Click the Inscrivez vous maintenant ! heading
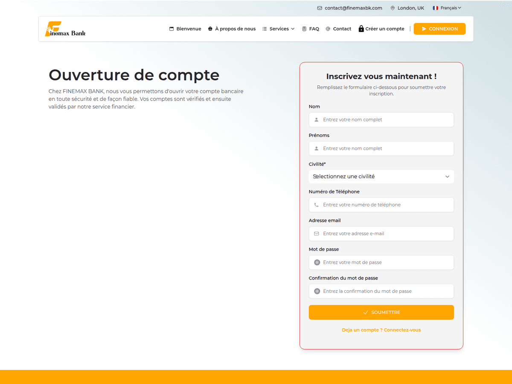This screenshot has height=384, width=512. point(381,76)
